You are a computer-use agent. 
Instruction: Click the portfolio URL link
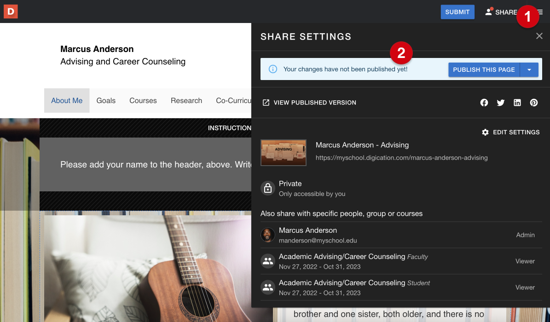coord(401,157)
